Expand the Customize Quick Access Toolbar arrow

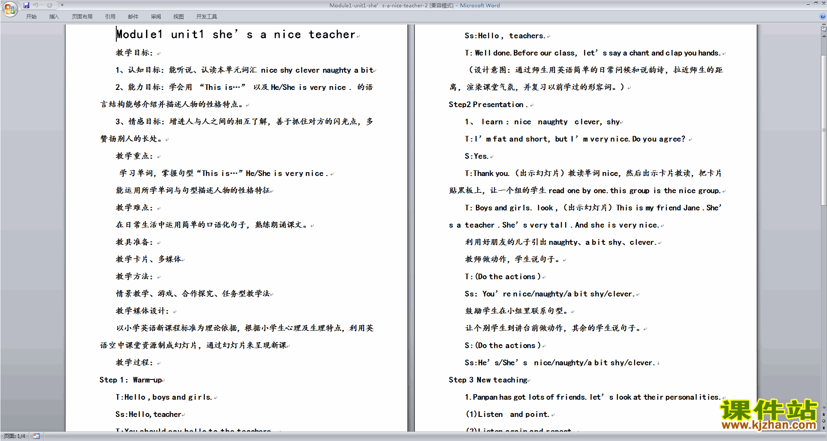coord(62,5)
